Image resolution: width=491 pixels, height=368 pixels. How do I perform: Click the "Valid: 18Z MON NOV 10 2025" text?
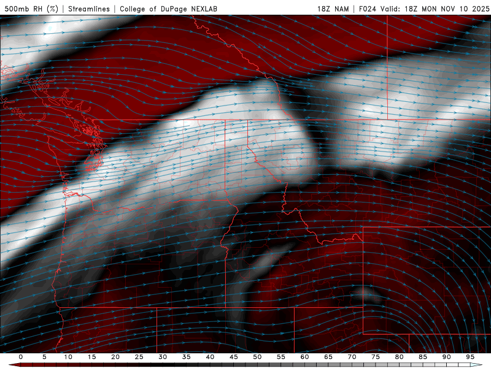pos(435,9)
